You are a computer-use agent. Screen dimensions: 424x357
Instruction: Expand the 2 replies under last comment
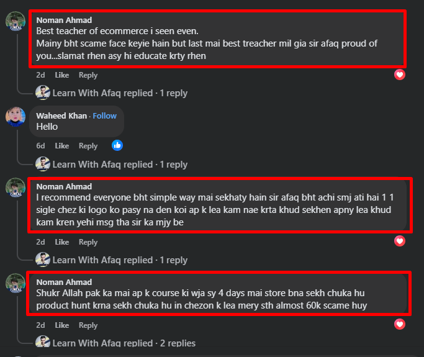tap(124, 343)
